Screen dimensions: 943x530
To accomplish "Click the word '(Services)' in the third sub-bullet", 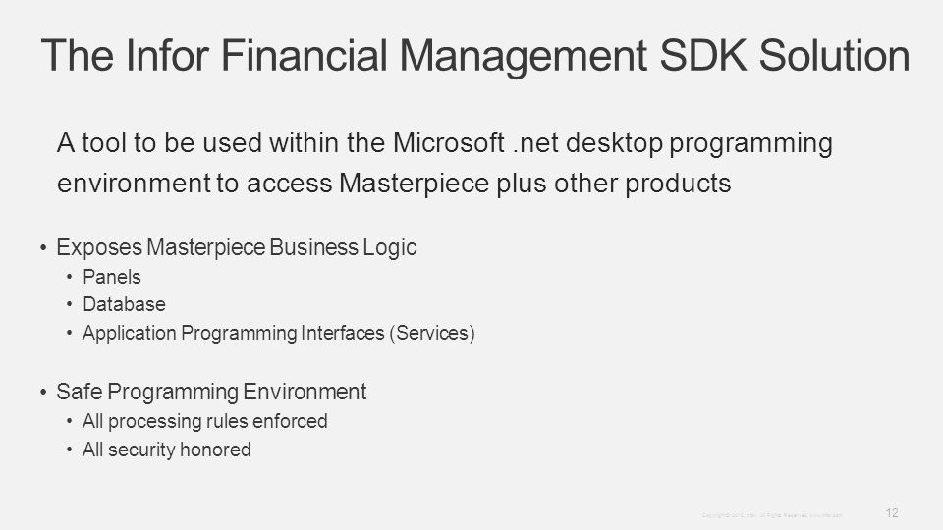I will coord(432,333).
